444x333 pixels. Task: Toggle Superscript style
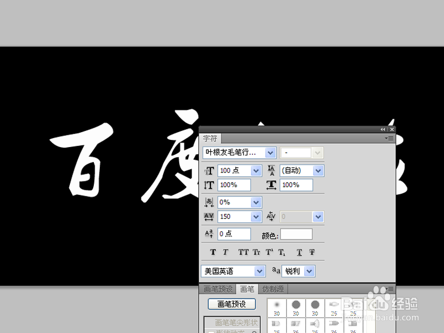(269, 252)
